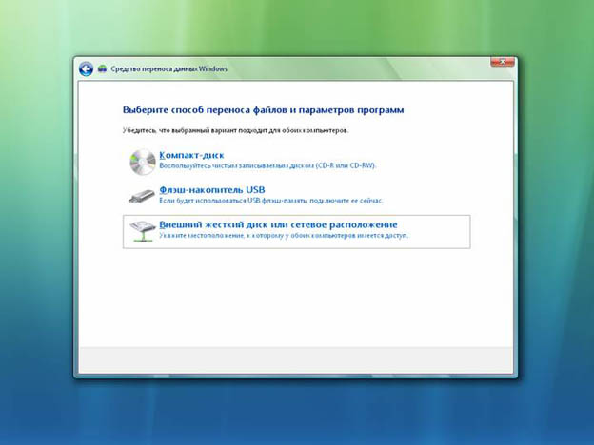Choose the Флэш-накопитель USB option
This screenshot has width=594, height=445.
(x=211, y=189)
